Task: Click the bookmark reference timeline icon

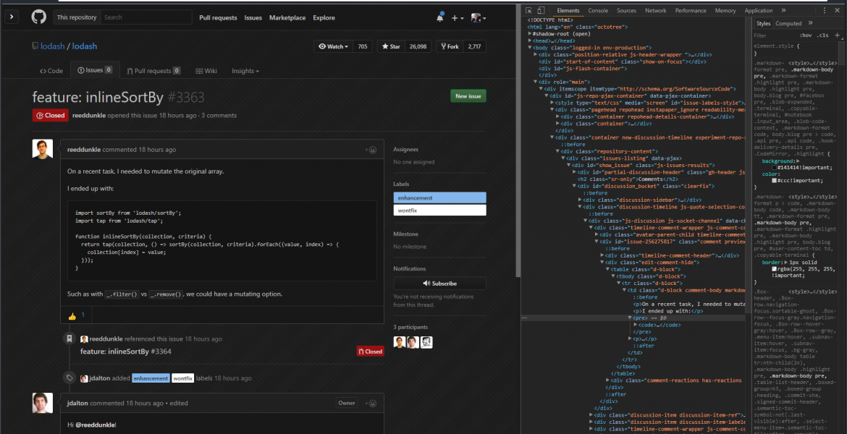Action: coord(69,339)
